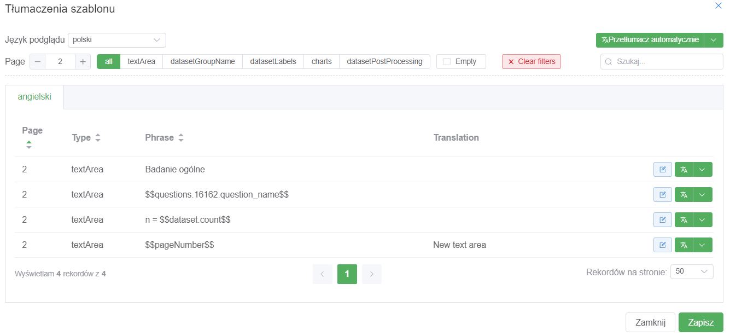Click the New text area translation cell
This screenshot has height=336, width=730.
pos(459,245)
